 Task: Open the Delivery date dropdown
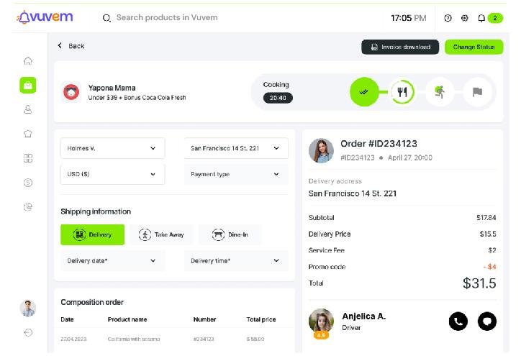113,260
